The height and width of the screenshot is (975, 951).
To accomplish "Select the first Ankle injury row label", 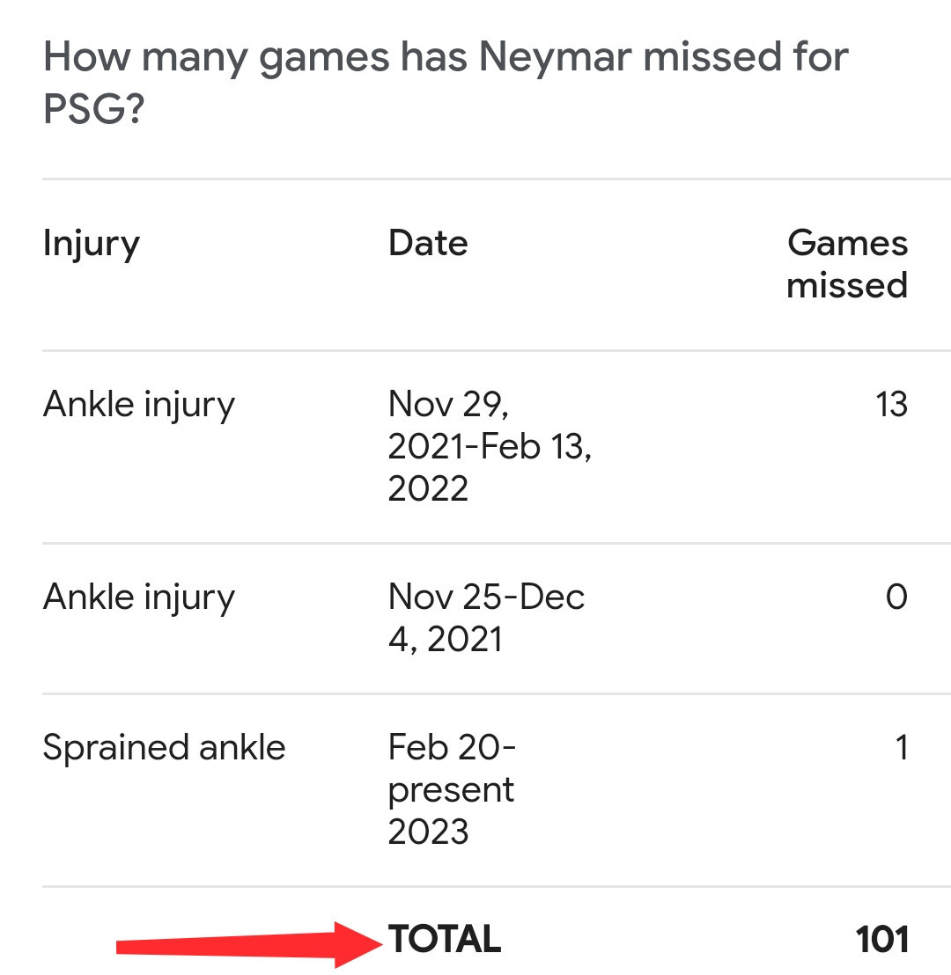I will 139,406.
